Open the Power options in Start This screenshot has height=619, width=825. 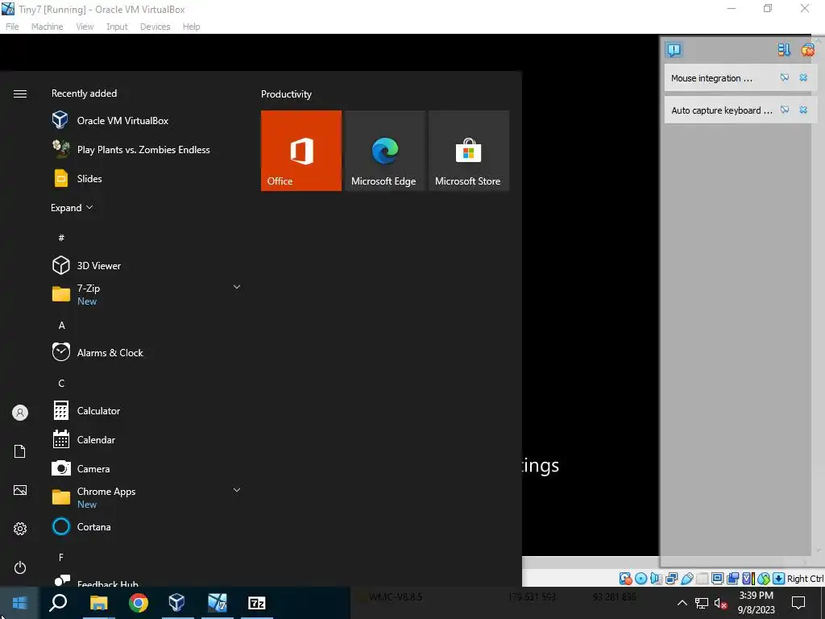click(x=20, y=567)
